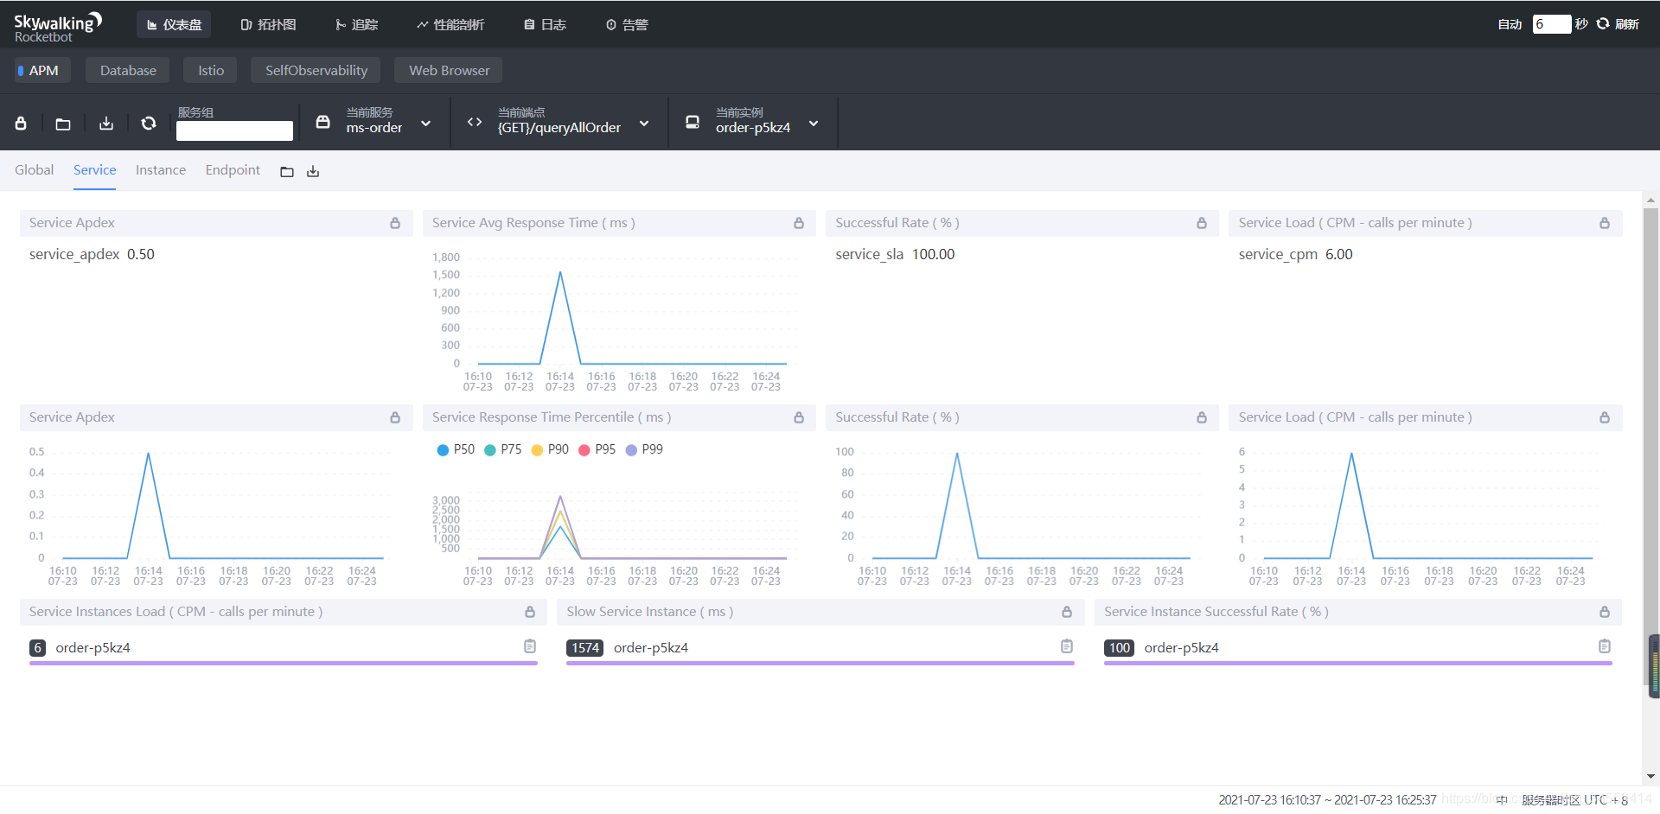Click lock icon on first Service Apdex panel
This screenshot has height=814, width=1660.
395,223
